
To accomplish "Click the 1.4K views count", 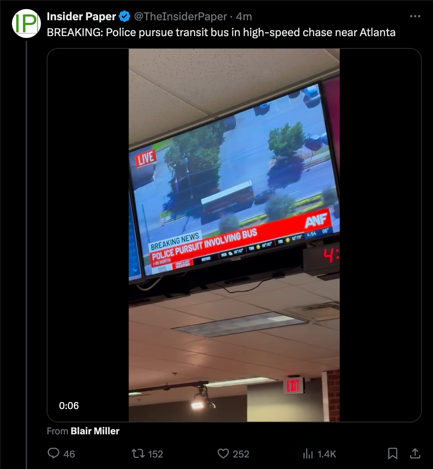I will pos(327,454).
